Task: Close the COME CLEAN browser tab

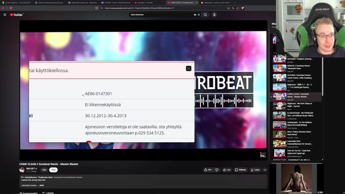Action: [x=196, y=3]
